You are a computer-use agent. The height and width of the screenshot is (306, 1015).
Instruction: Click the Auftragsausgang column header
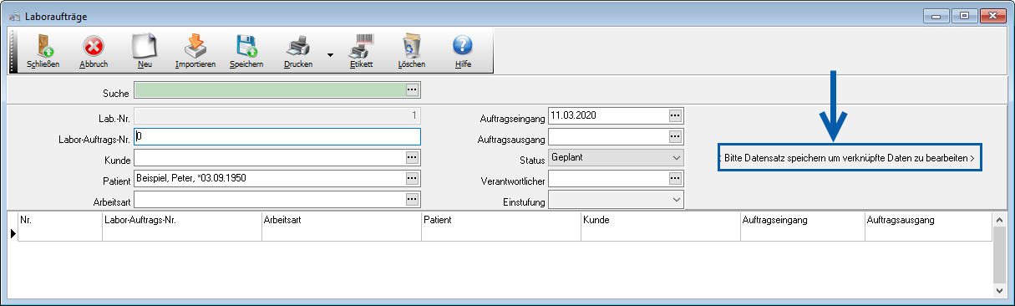[928, 220]
